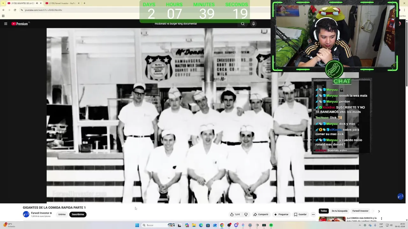Screen dimensions: 408x229
Task: Save the video with Guardar
Action: click(300, 214)
